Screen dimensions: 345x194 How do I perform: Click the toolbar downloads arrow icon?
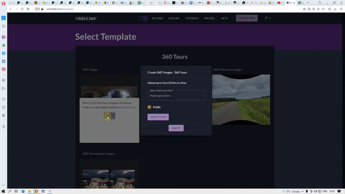click(x=335, y=9)
